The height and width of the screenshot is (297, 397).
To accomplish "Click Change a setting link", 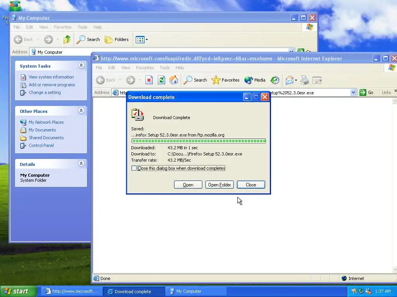I will pyautogui.click(x=45, y=92).
